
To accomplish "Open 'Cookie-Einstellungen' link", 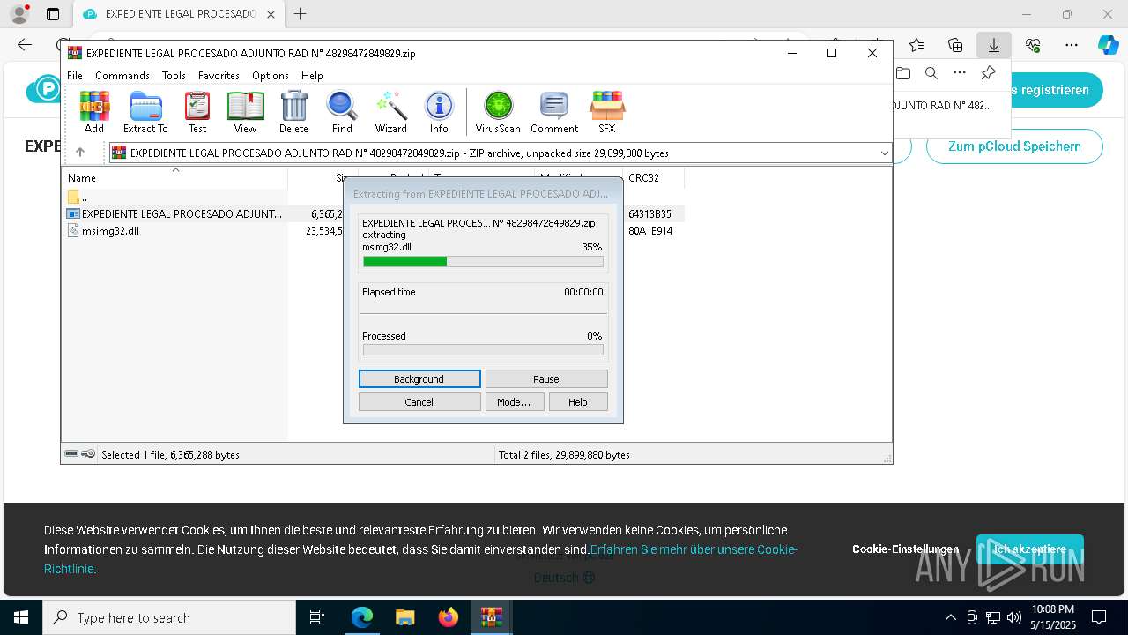I will tap(905, 549).
